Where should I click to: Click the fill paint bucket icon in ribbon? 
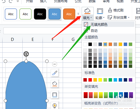coord(87,11)
